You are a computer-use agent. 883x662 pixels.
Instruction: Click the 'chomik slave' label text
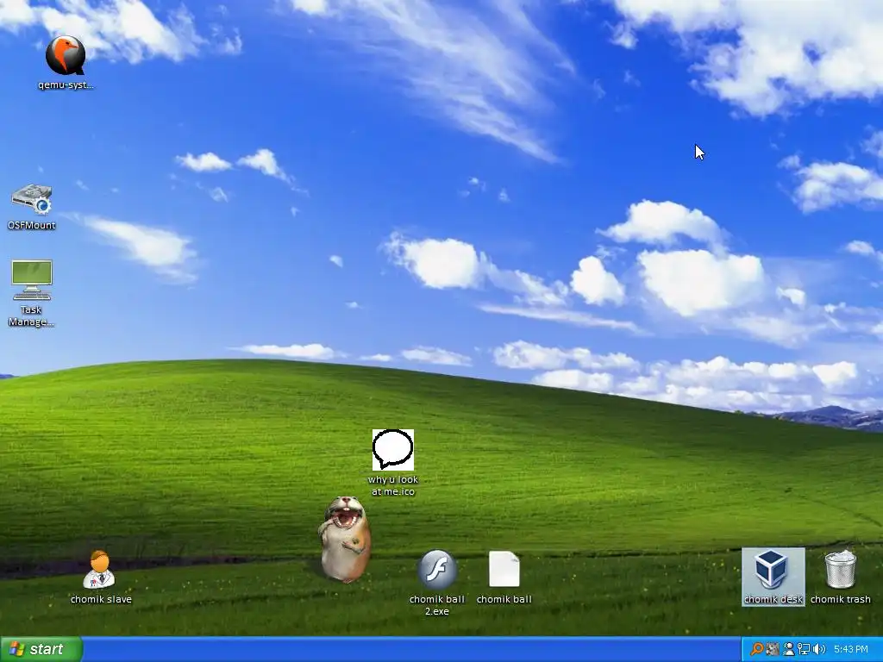(x=102, y=599)
